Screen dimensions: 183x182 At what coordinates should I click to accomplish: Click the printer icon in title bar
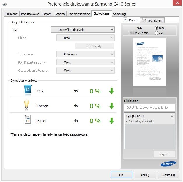pyautogui.click(x=5, y=4)
